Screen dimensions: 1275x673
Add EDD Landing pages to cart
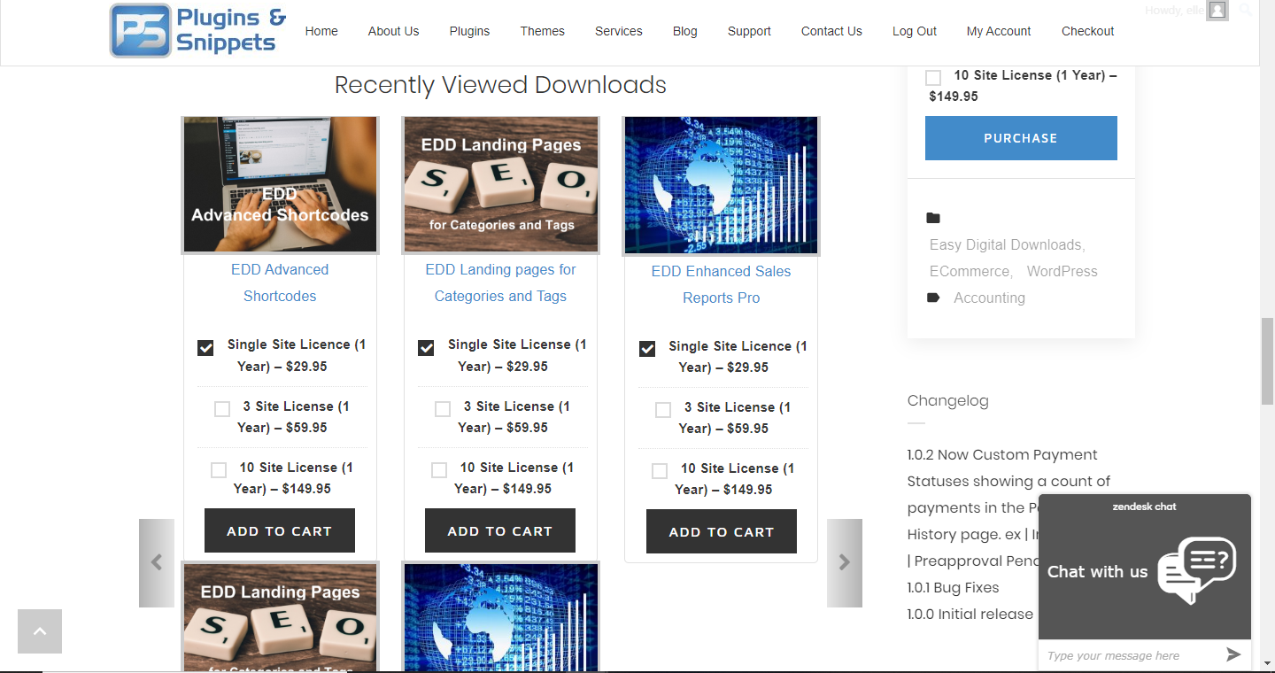[500, 530]
